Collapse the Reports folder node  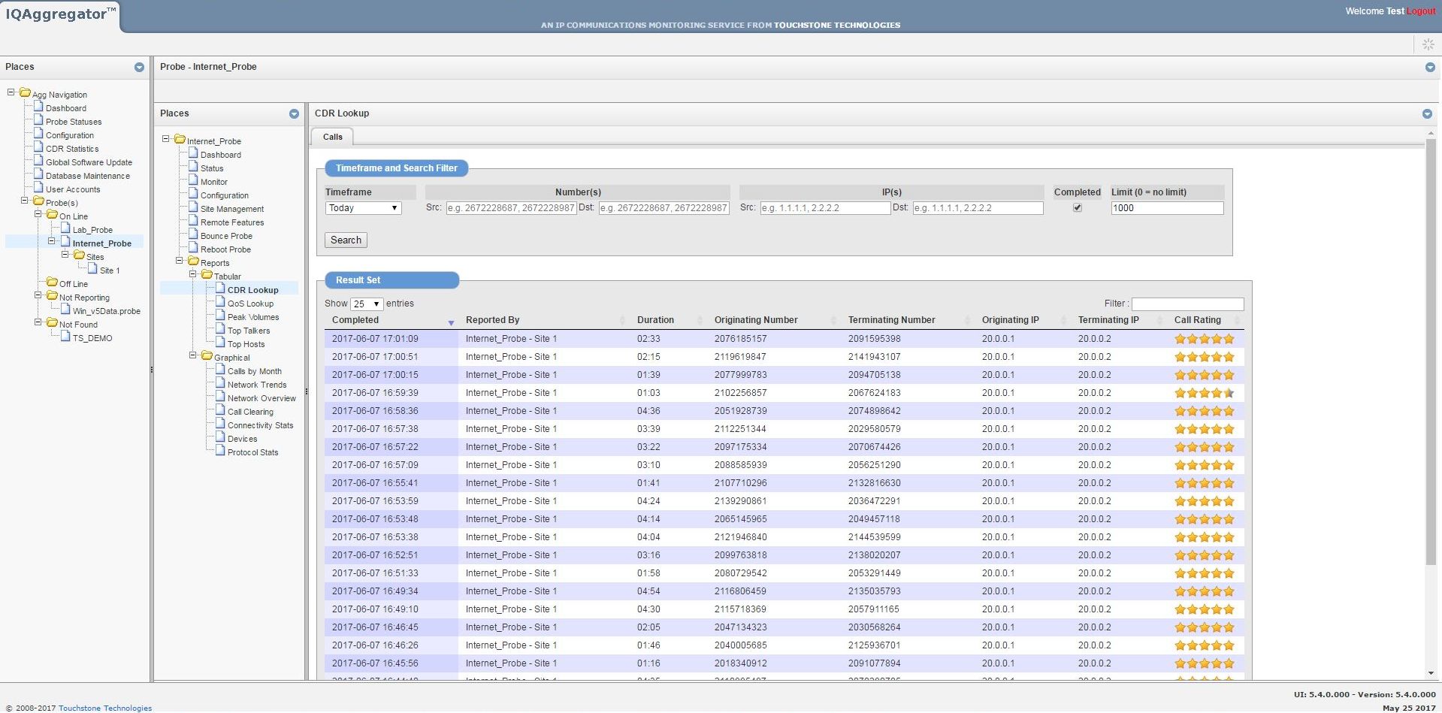[180, 261]
